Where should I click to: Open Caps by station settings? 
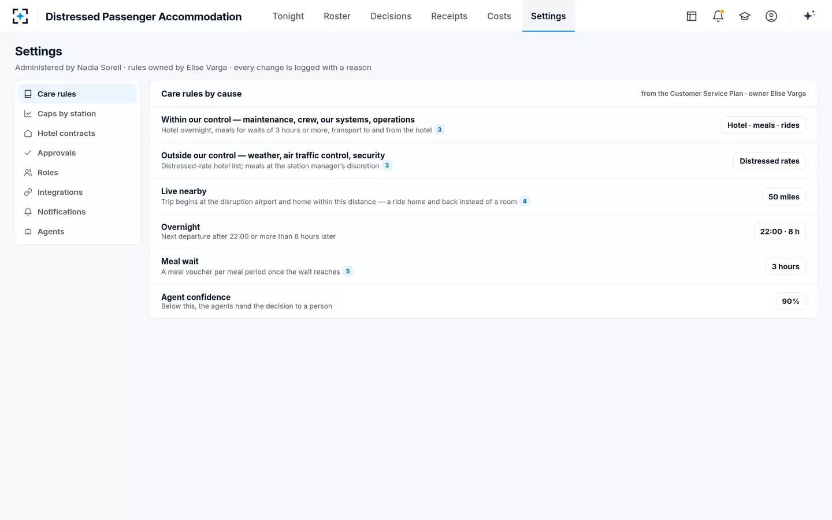click(x=77, y=114)
